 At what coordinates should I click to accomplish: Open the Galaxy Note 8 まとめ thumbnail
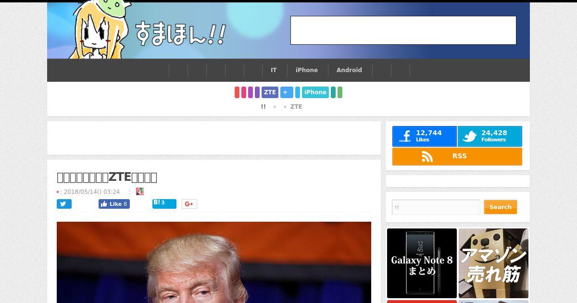pos(422,263)
